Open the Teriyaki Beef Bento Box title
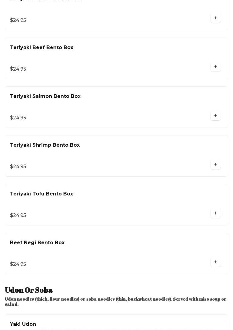 click(42, 48)
